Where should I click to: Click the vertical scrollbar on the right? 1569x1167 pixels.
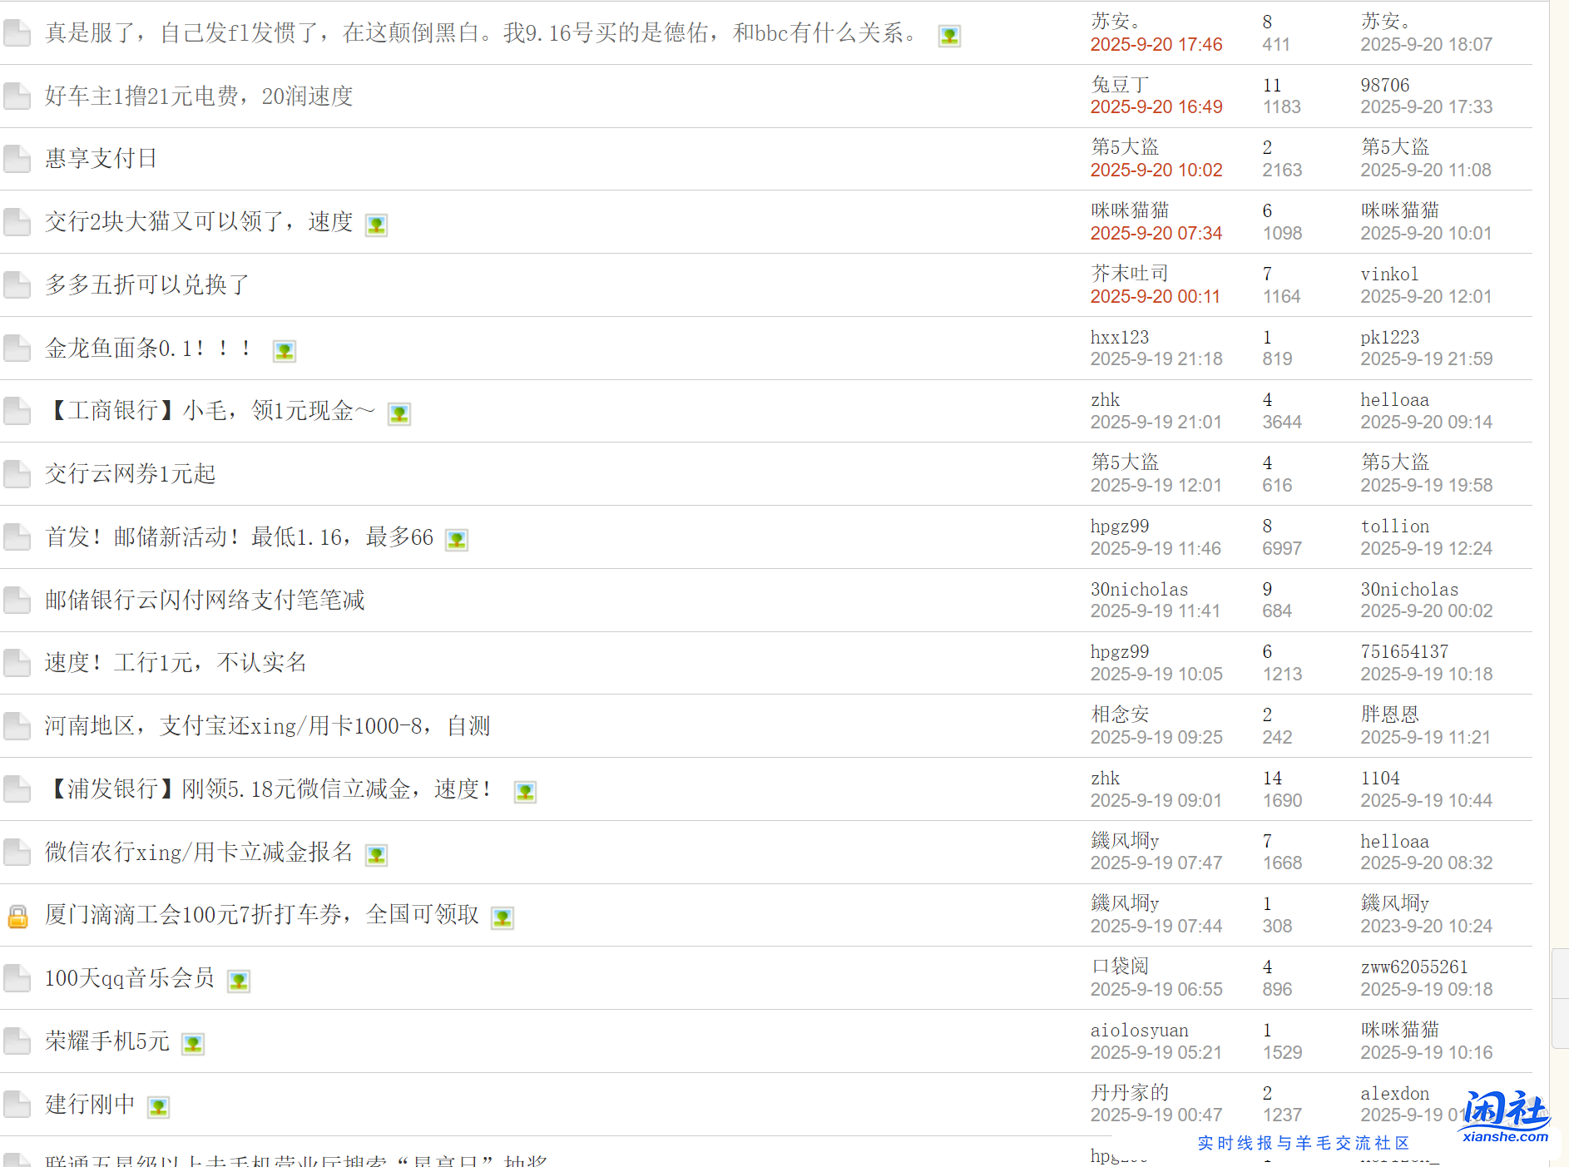1559,998
